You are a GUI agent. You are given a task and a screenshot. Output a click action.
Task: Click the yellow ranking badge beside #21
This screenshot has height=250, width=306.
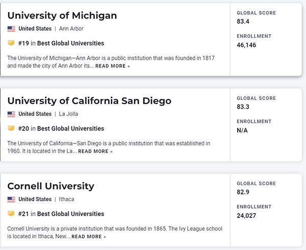point(11,214)
